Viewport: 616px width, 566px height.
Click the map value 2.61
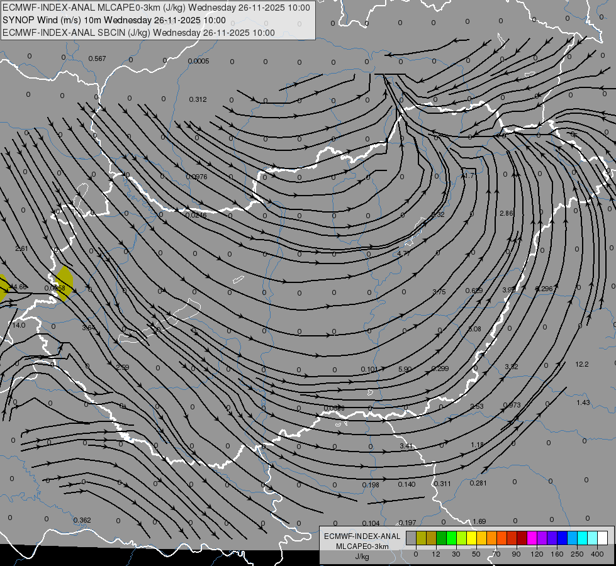[21, 248]
